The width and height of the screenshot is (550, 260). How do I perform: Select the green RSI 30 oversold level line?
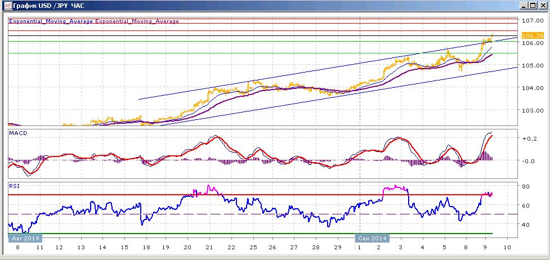coord(251,234)
